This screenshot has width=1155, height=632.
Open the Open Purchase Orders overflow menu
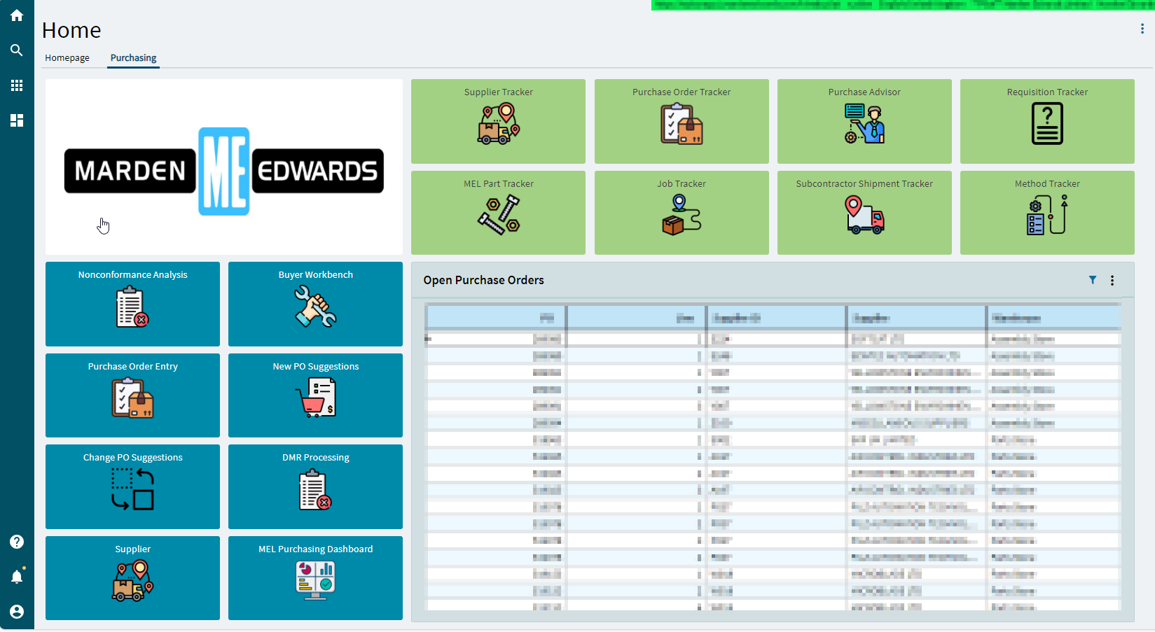point(1112,280)
